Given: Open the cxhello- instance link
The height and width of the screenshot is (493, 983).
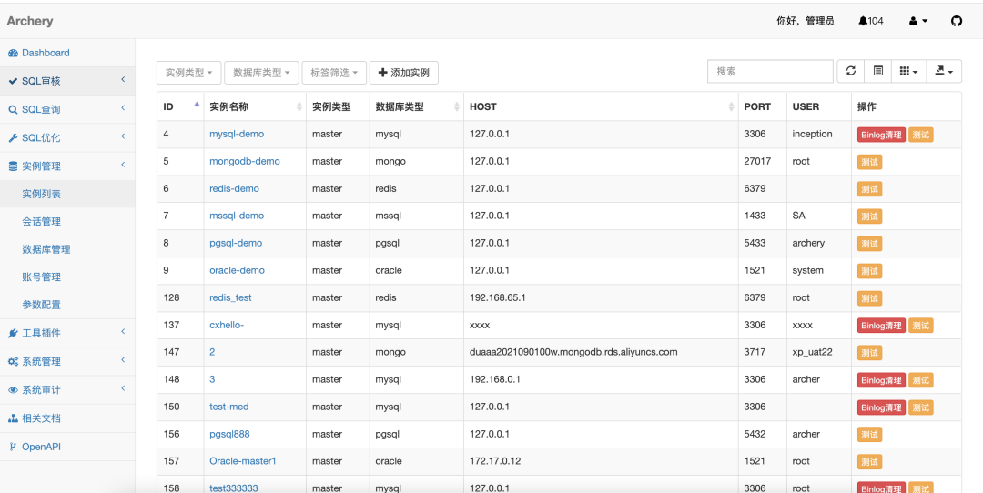Looking at the screenshot, I should pos(227,325).
